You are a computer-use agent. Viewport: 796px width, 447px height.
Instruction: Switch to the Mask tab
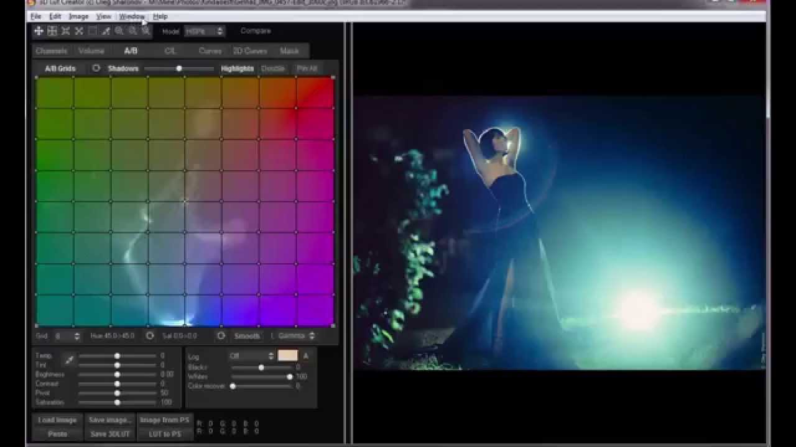(289, 51)
